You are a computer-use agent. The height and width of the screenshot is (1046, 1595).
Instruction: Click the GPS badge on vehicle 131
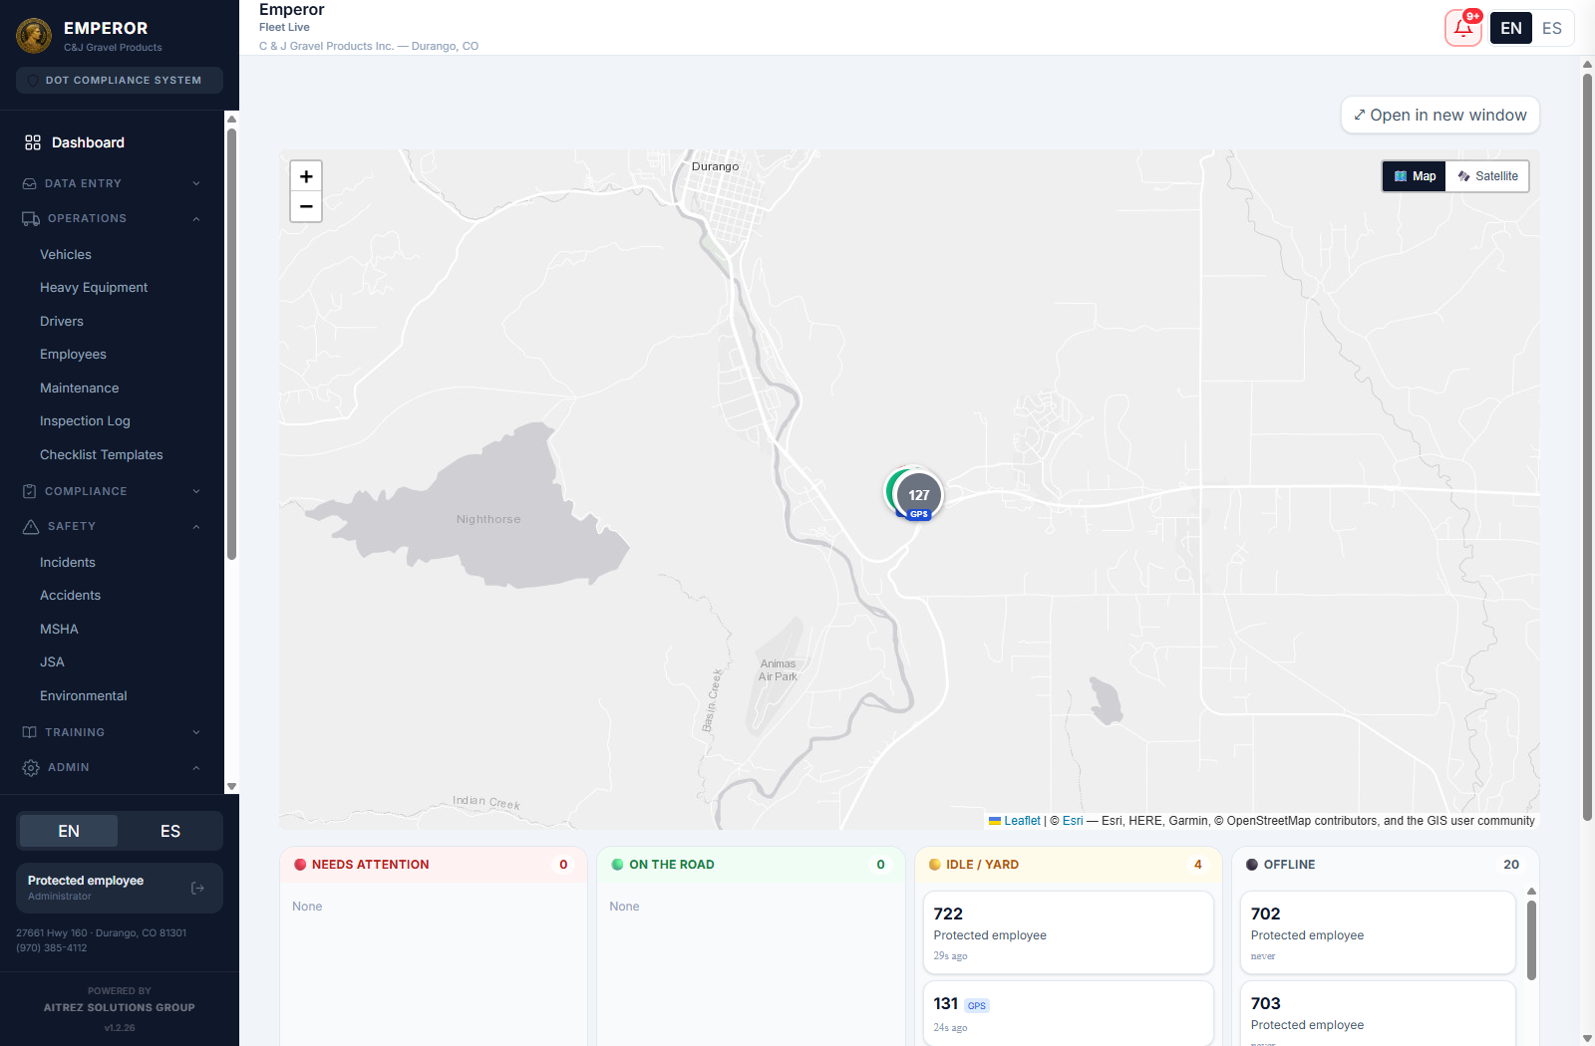coord(977,1005)
